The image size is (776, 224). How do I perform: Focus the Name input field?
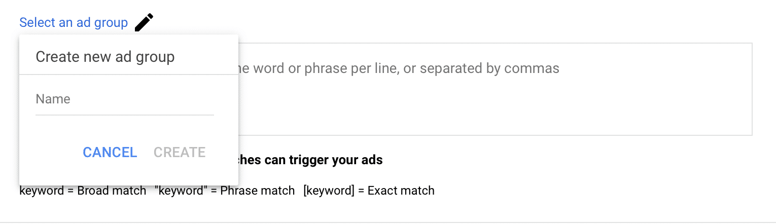(125, 99)
